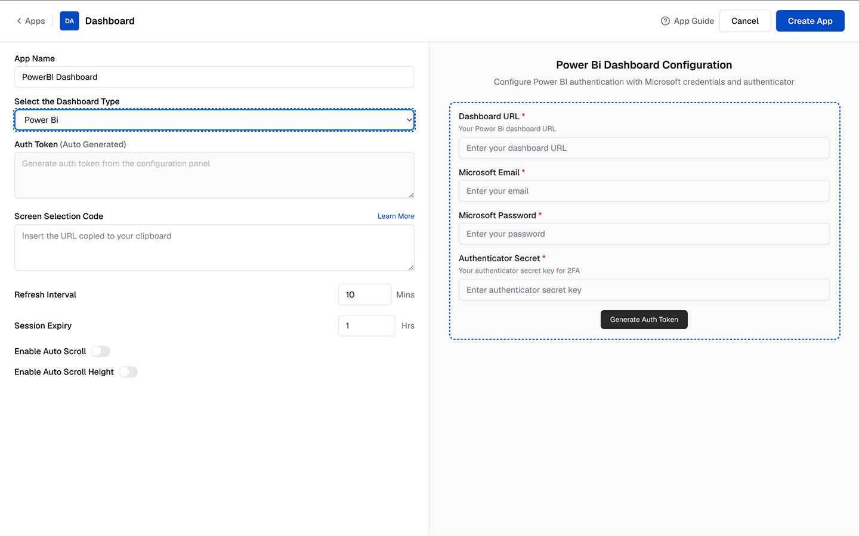This screenshot has height=536, width=859.
Task: Click the 'Mins' unit label
Action: pos(405,295)
